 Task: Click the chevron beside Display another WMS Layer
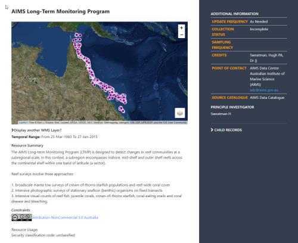[13, 130]
